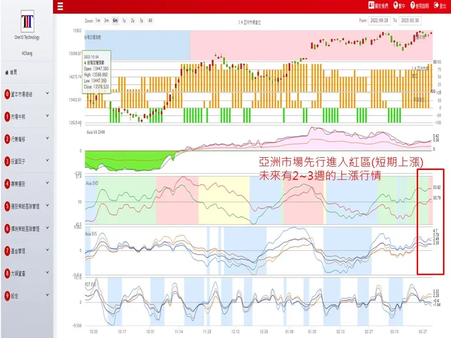This screenshot has width=451, height=338.
Task: Click the Asia EVS chart label
Action: pyautogui.click(x=91, y=234)
